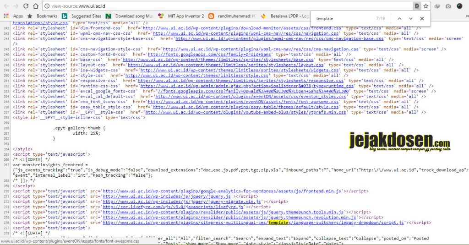Image resolution: width=469 pixels, height=245 pixels.
Task: Go back to the previous page
Action: click(6, 6)
